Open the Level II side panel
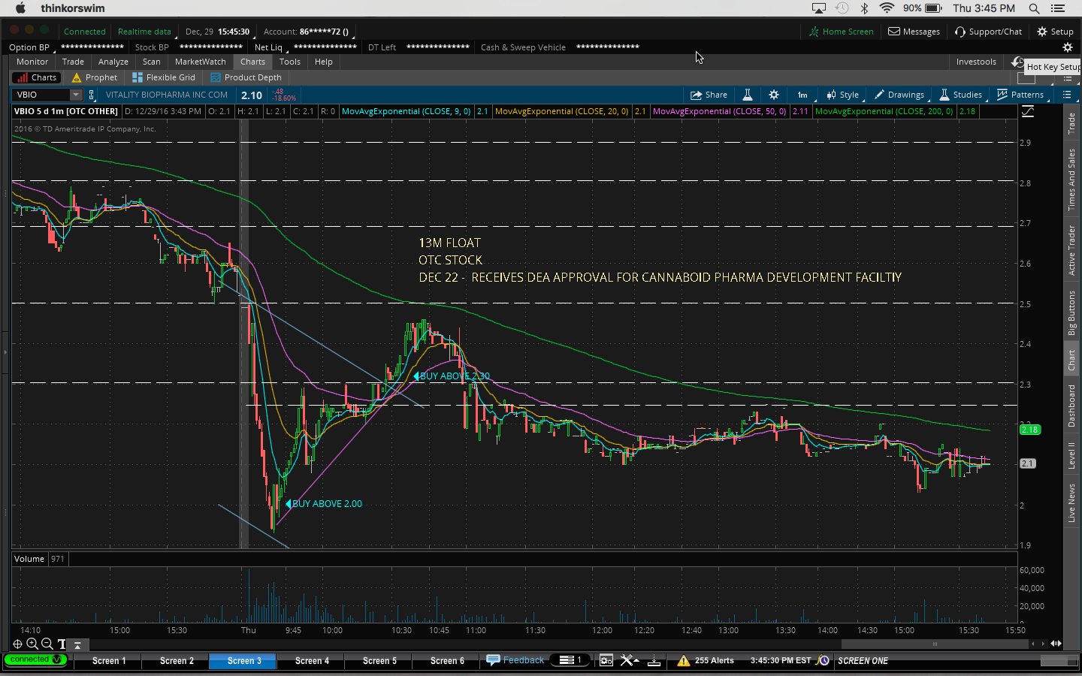This screenshot has width=1082, height=676. click(1072, 456)
